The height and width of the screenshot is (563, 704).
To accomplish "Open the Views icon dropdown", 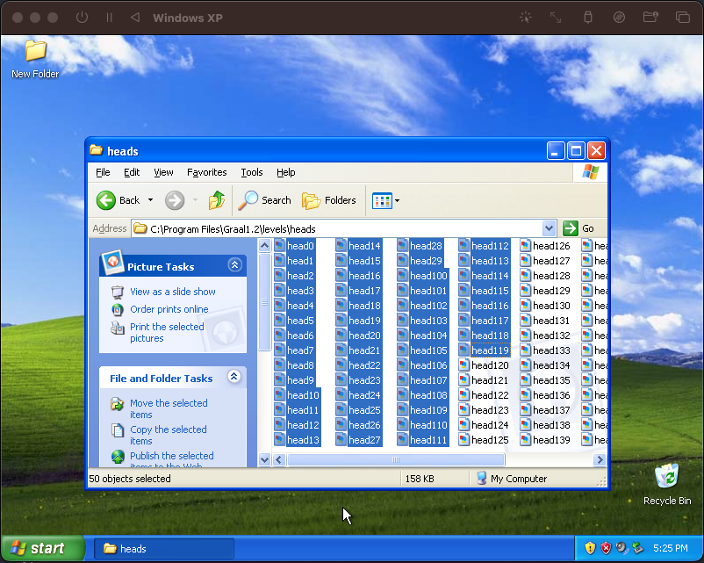I will click(385, 200).
